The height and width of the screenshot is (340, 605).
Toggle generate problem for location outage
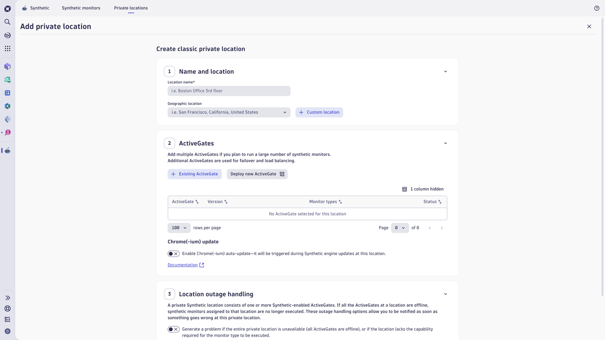(x=174, y=329)
